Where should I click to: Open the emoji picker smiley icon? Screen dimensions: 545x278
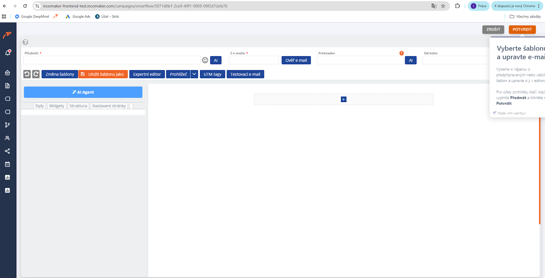pos(205,60)
